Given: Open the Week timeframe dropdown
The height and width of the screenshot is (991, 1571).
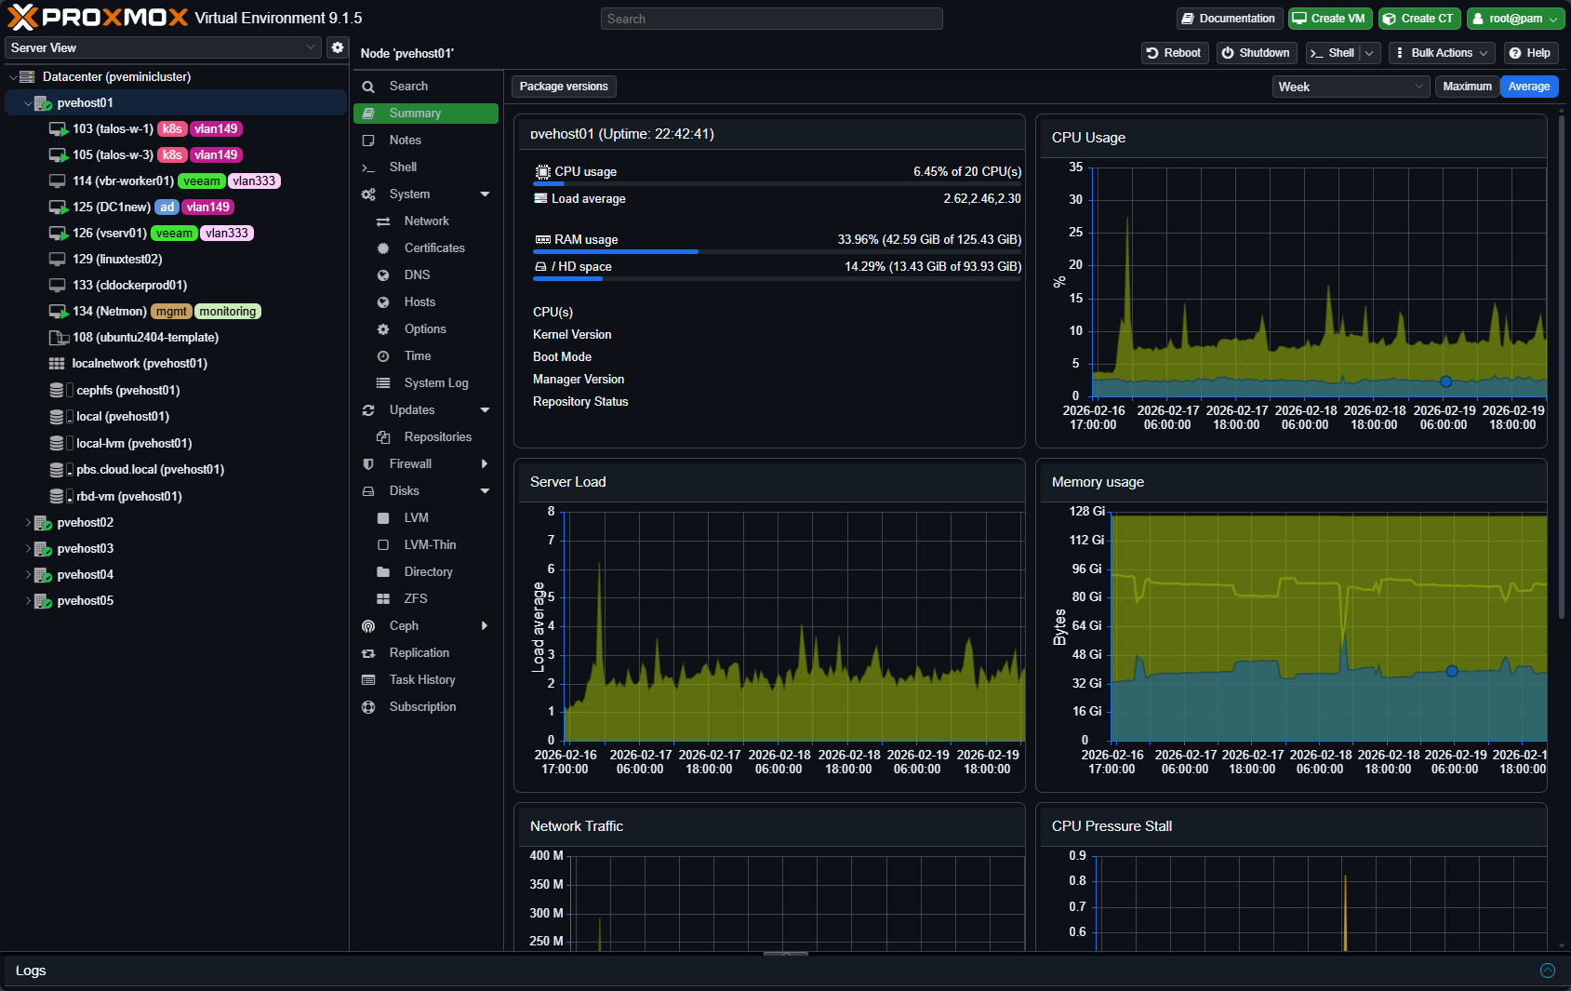Looking at the screenshot, I should point(1351,87).
